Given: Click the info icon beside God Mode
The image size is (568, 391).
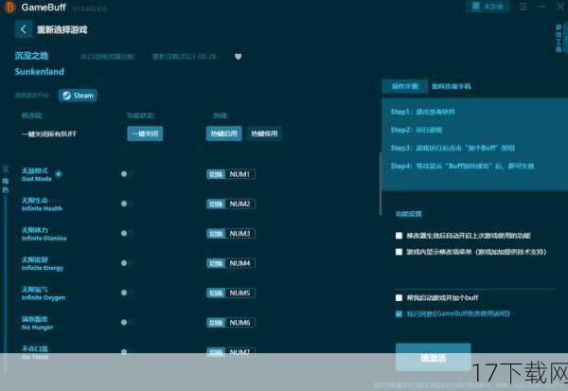Looking at the screenshot, I should pos(59,174).
